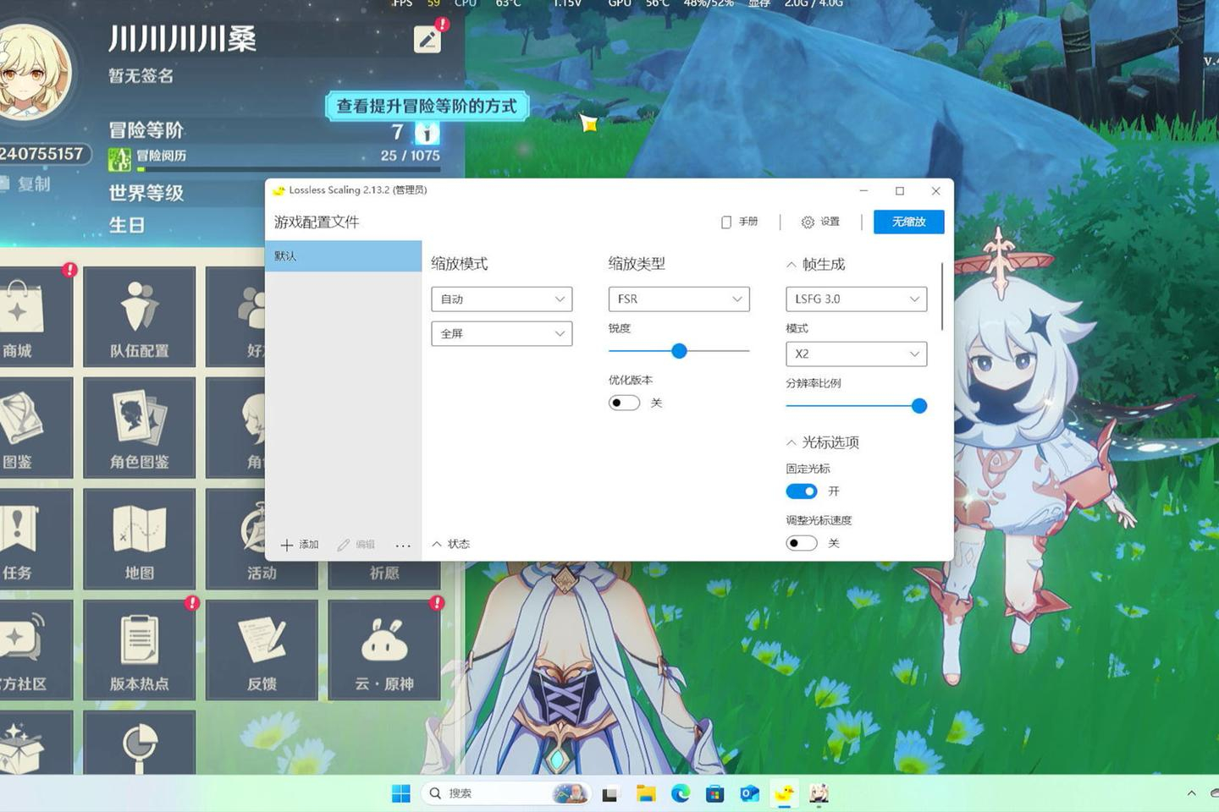The width and height of the screenshot is (1219, 812).
Task: Open the 云·原神 cloud game icon
Action: tap(384, 649)
